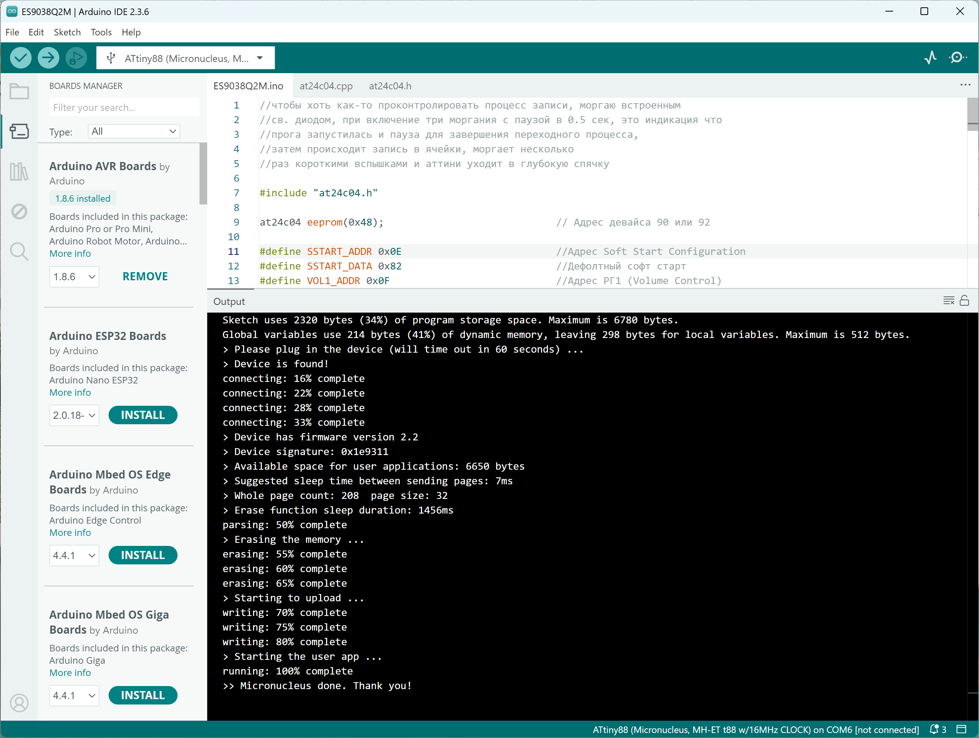Click the Arduino IDE title bar logo
The width and height of the screenshot is (979, 738).
coord(12,12)
